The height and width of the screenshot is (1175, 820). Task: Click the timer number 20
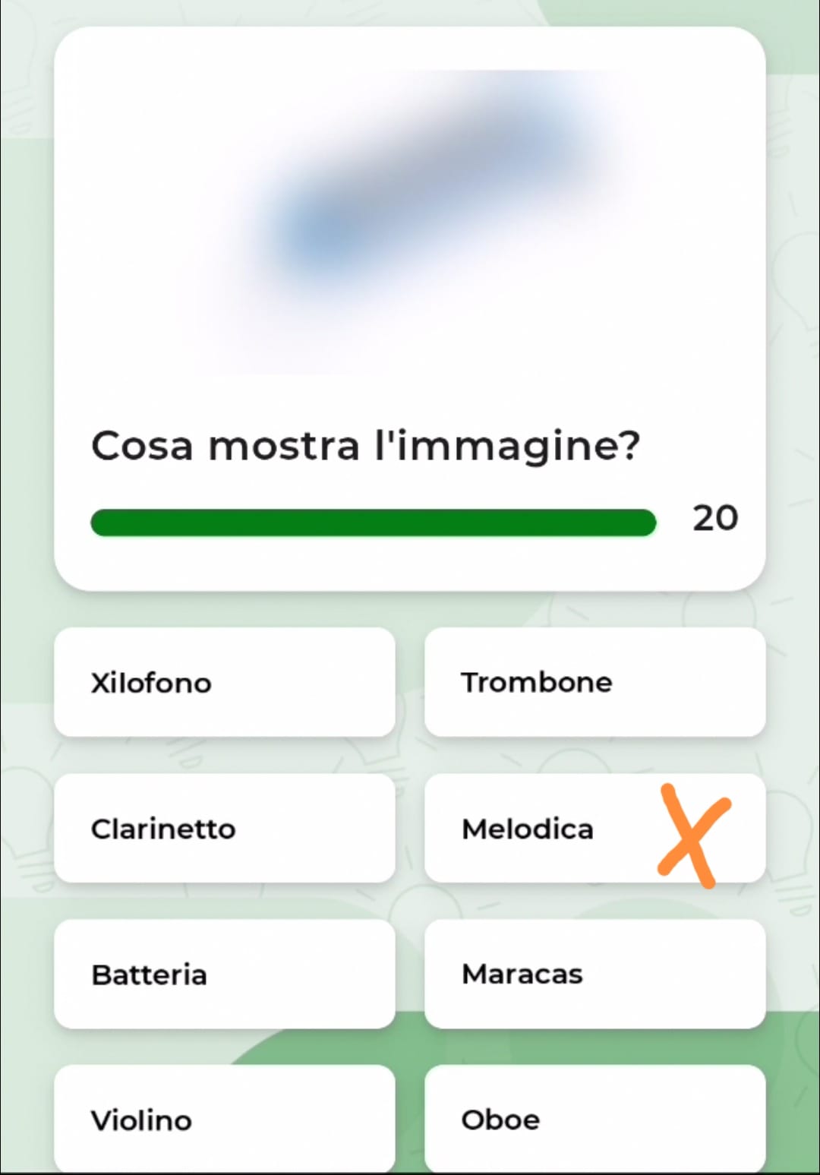point(715,519)
